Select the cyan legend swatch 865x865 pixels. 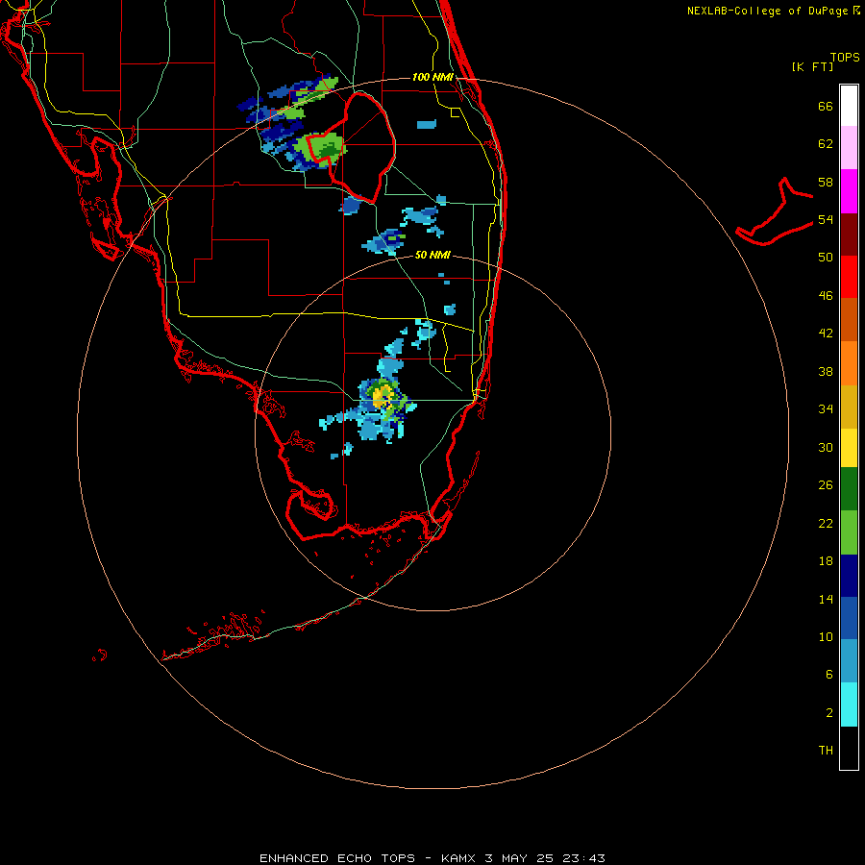pos(849,704)
